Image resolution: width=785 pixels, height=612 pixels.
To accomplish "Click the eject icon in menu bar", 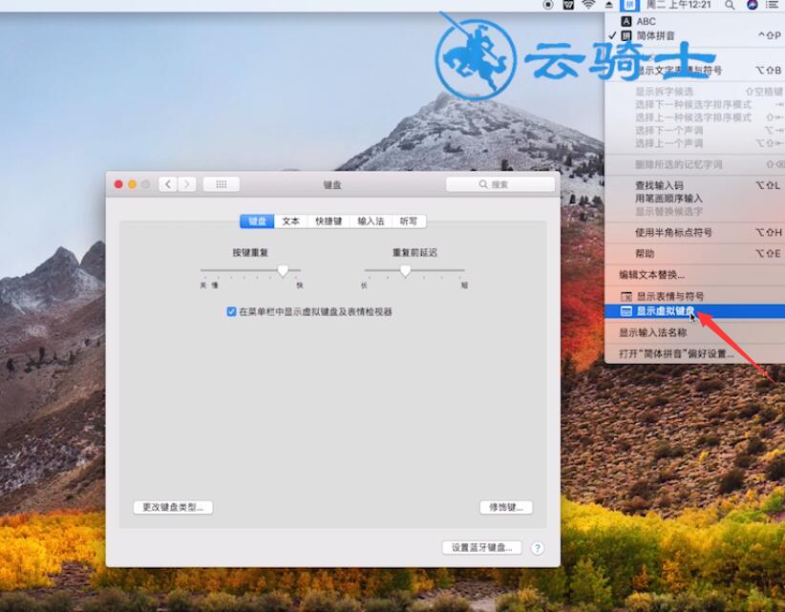I will pos(609,5).
